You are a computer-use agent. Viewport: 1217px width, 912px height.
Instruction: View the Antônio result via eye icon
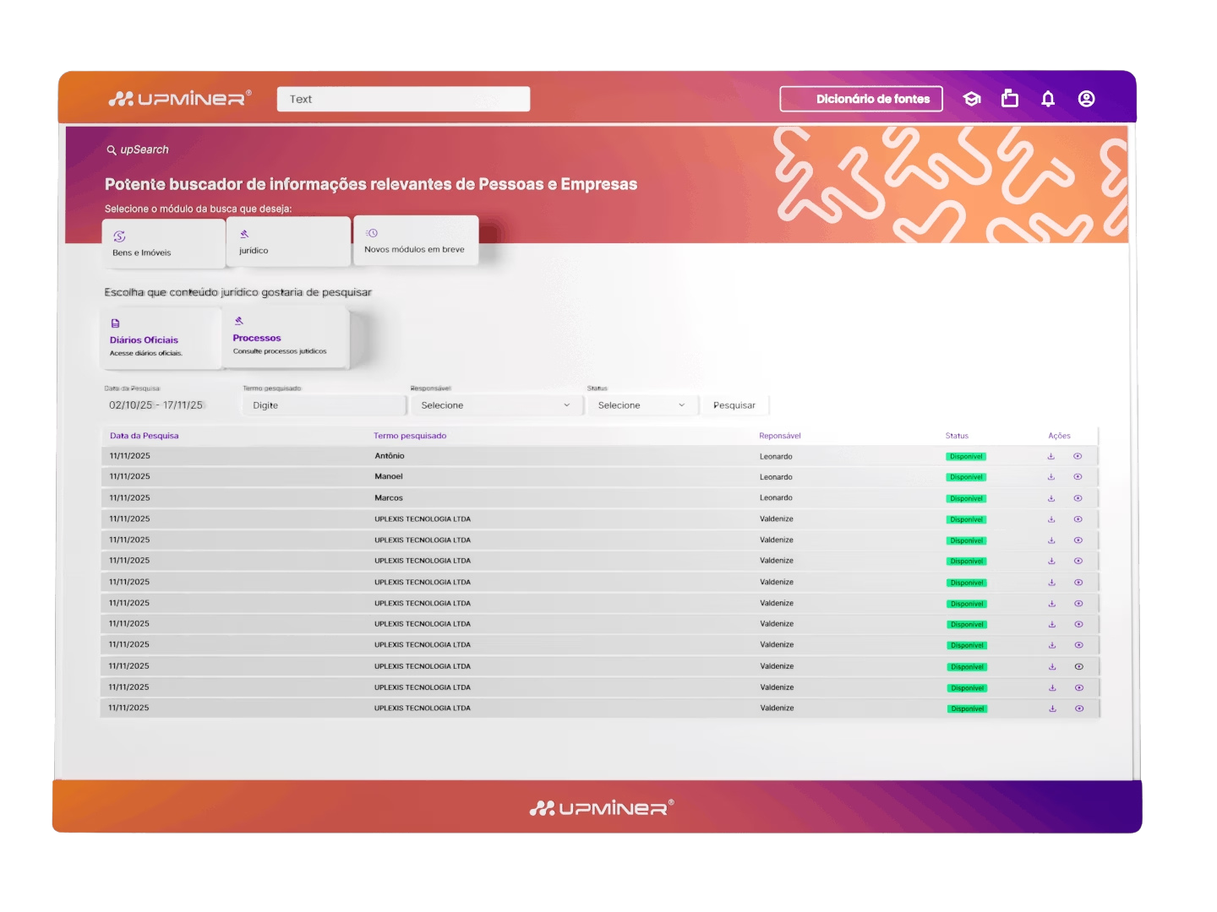[x=1078, y=457]
